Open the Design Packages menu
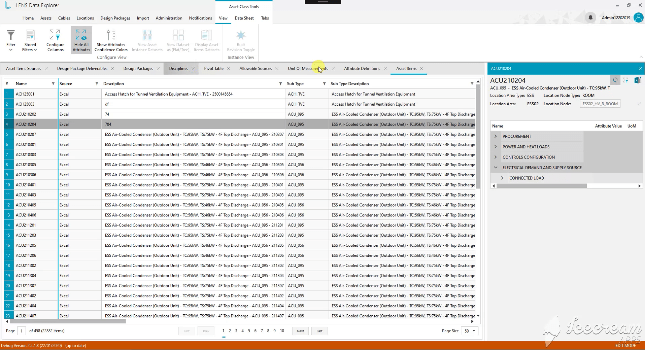Image resolution: width=645 pixels, height=350 pixels. coord(115,18)
